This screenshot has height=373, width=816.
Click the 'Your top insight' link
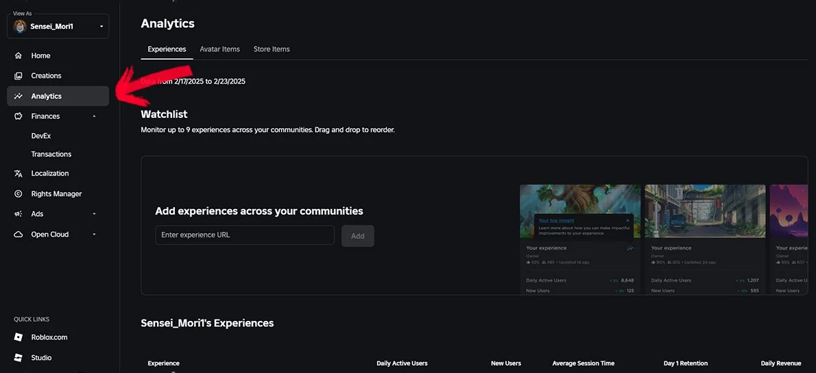point(556,221)
